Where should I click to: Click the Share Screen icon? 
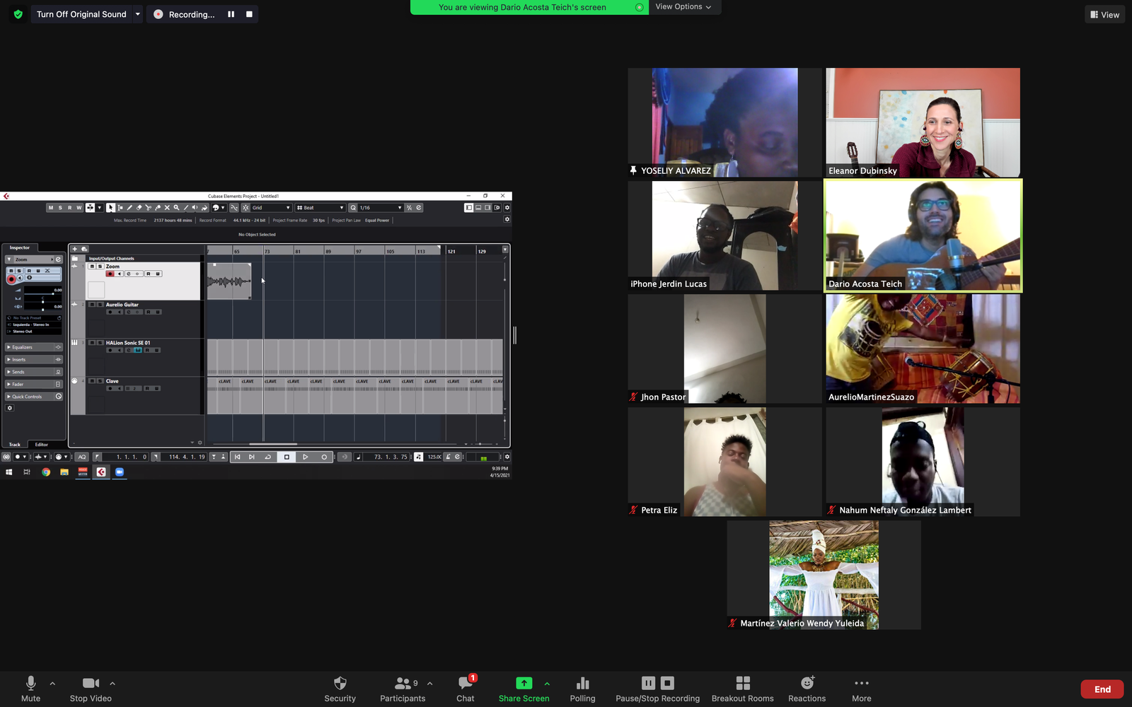[524, 683]
